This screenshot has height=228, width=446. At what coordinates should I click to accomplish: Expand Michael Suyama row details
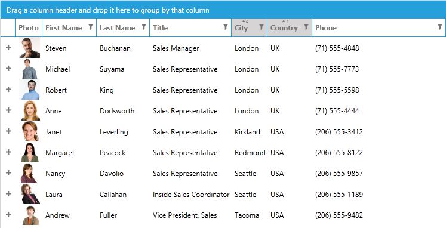(x=8, y=68)
